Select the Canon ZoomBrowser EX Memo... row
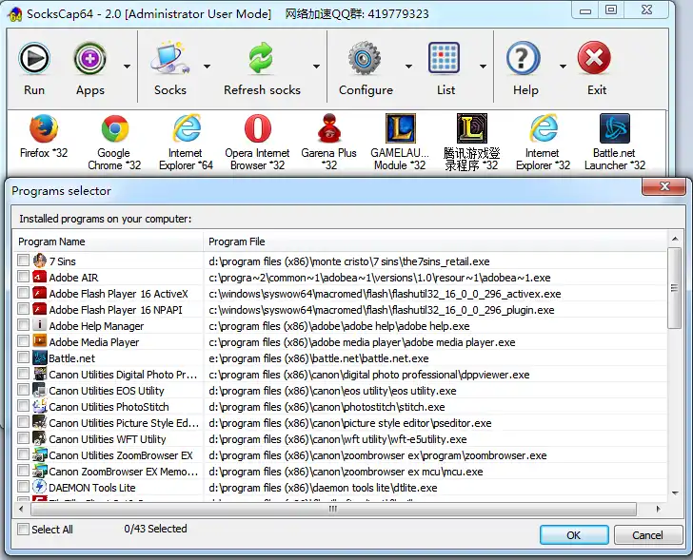693x560 pixels. (340, 472)
